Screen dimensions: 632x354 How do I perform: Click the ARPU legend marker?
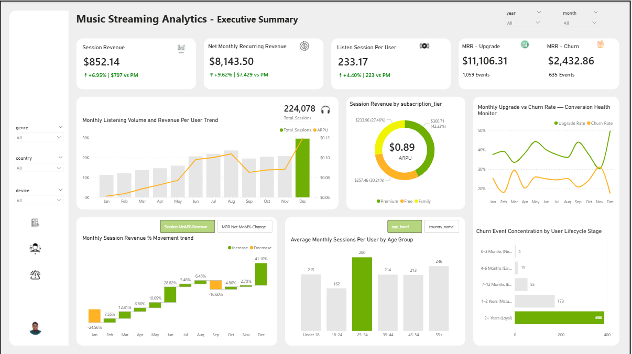pyautogui.click(x=315, y=130)
